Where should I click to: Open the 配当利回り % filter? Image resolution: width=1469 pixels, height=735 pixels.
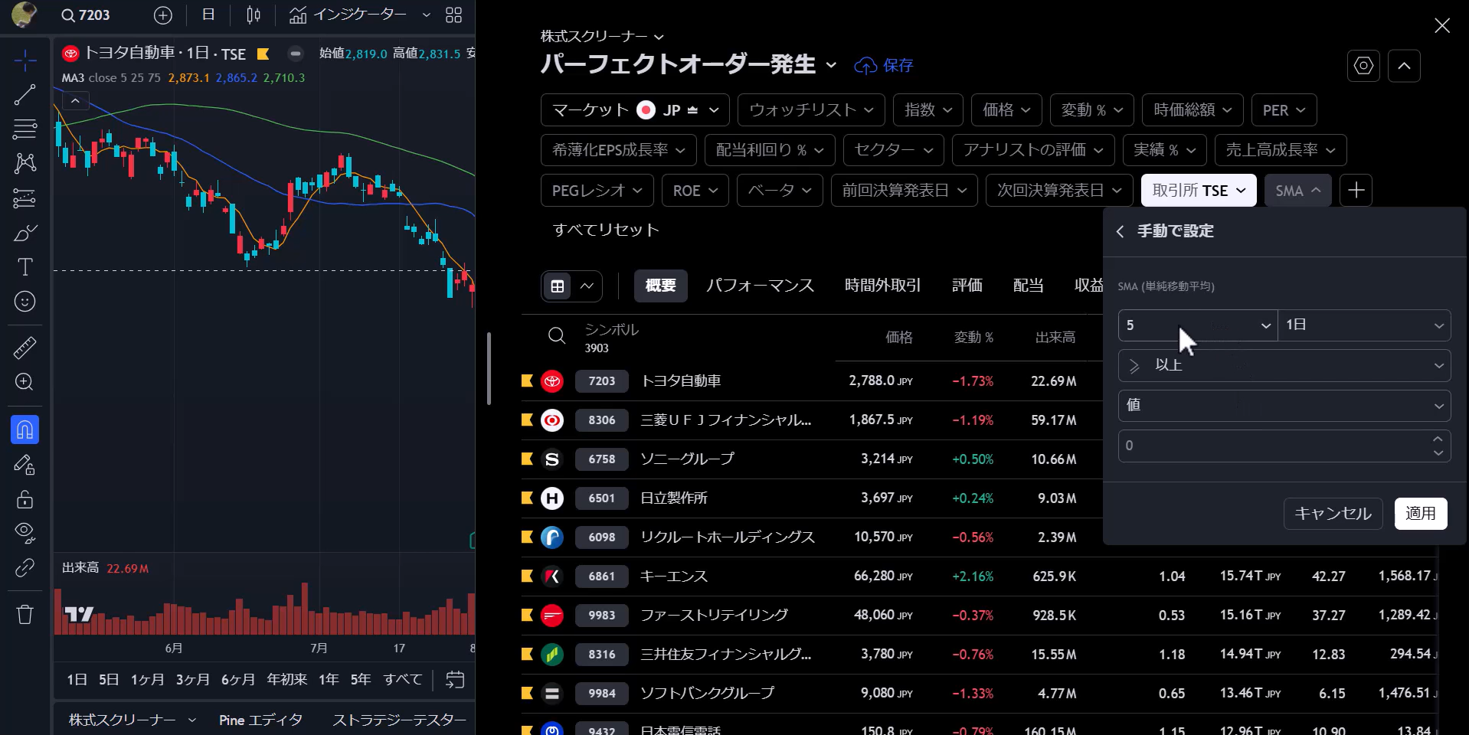(x=770, y=150)
